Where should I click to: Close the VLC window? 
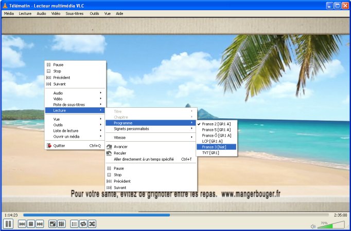[345, 6]
